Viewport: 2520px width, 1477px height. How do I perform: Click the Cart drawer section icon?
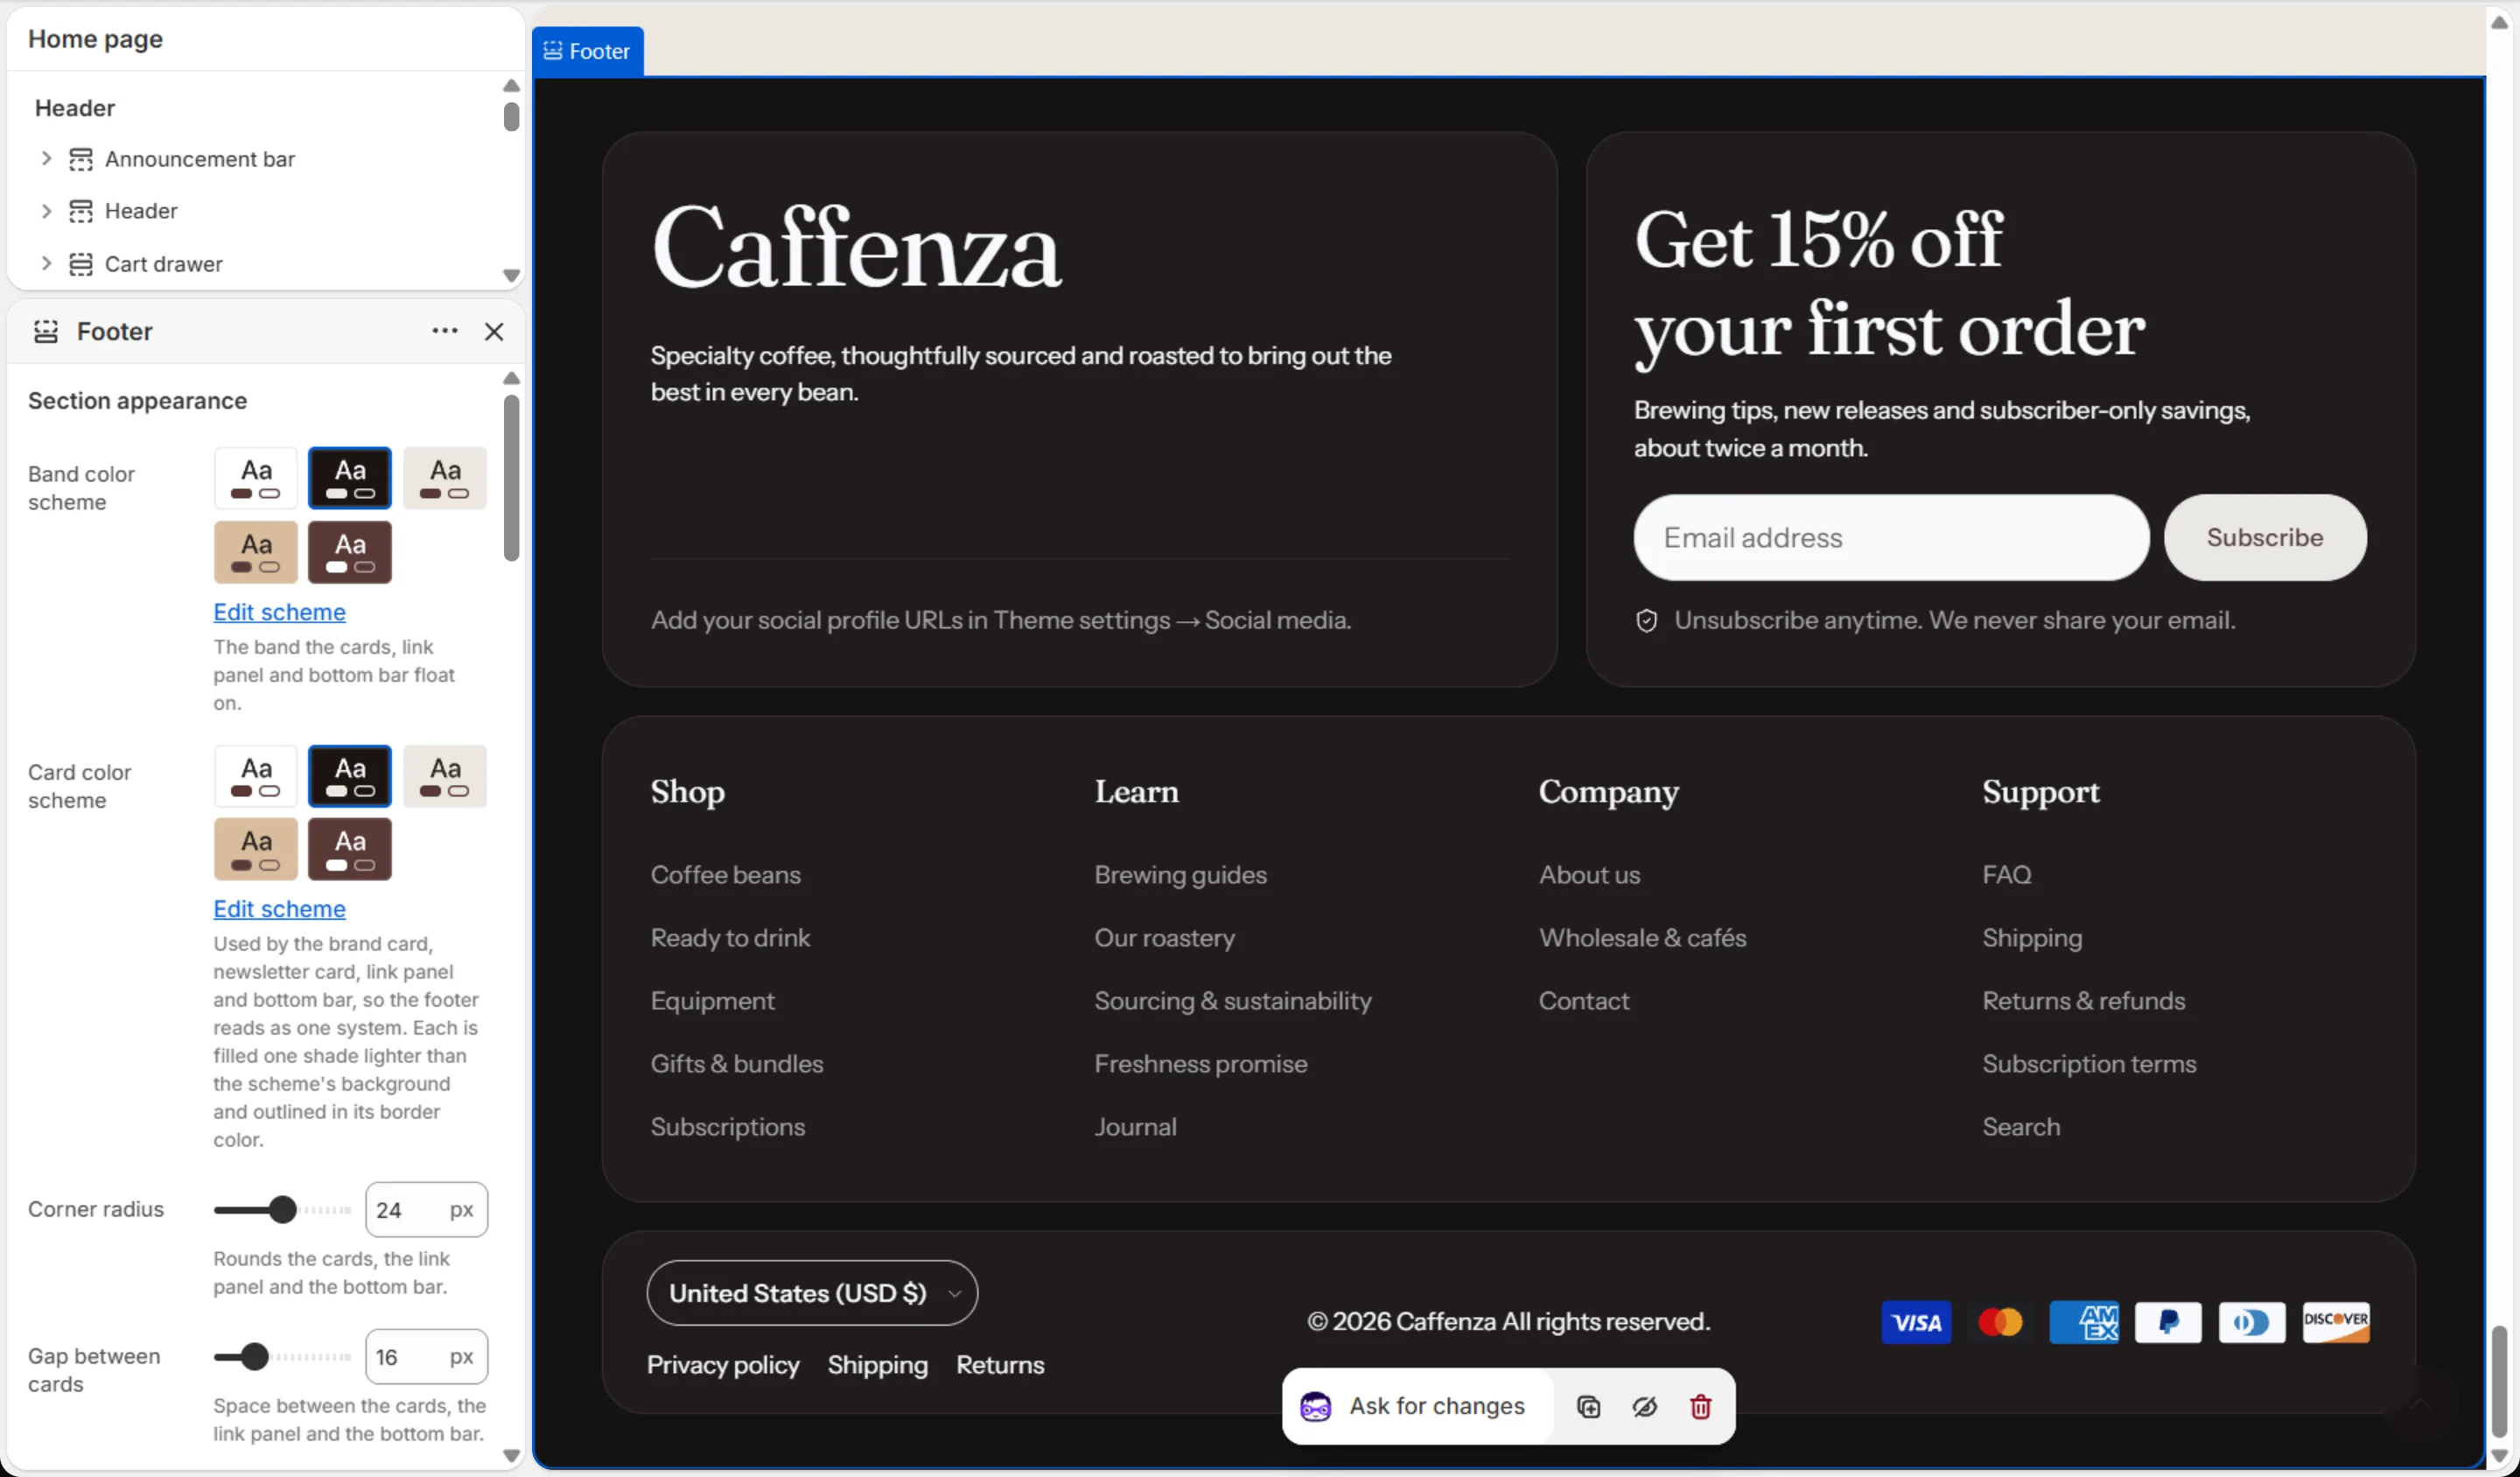click(x=81, y=264)
